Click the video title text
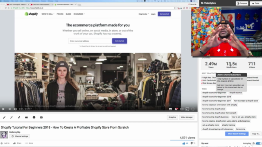This screenshot has height=147, width=262. tap(65, 127)
